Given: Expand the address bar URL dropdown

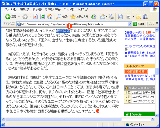Looking at the screenshot, I should point(129,24).
